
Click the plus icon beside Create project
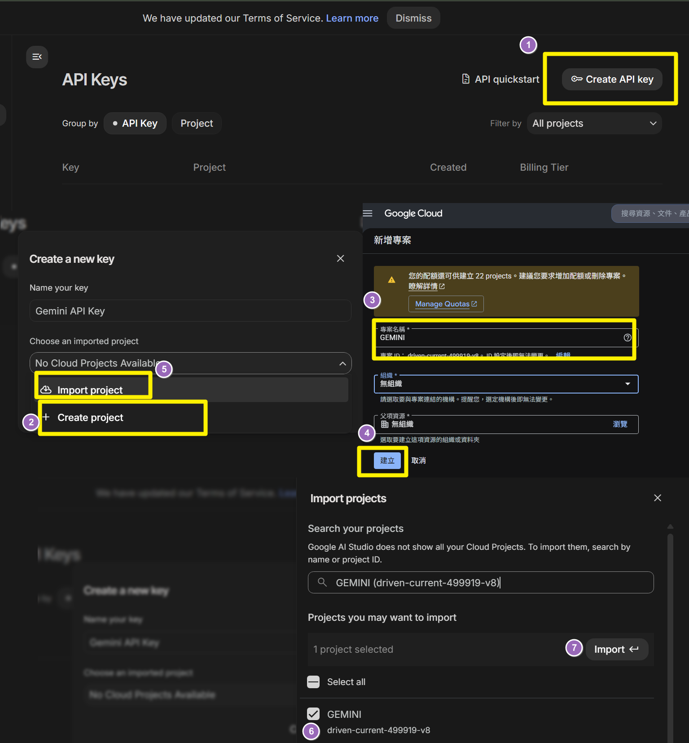click(x=46, y=417)
